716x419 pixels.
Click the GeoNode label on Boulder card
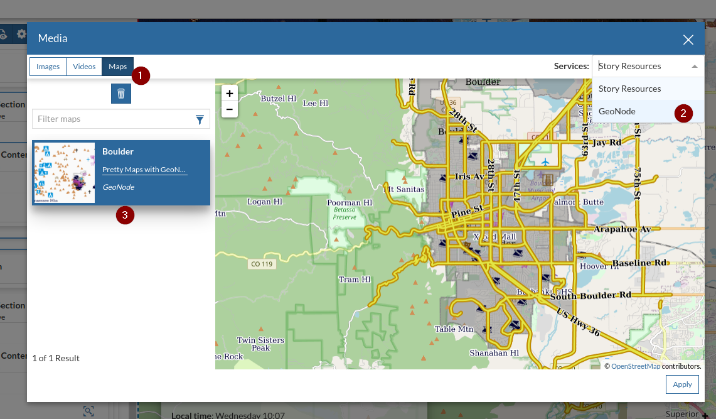tap(118, 187)
